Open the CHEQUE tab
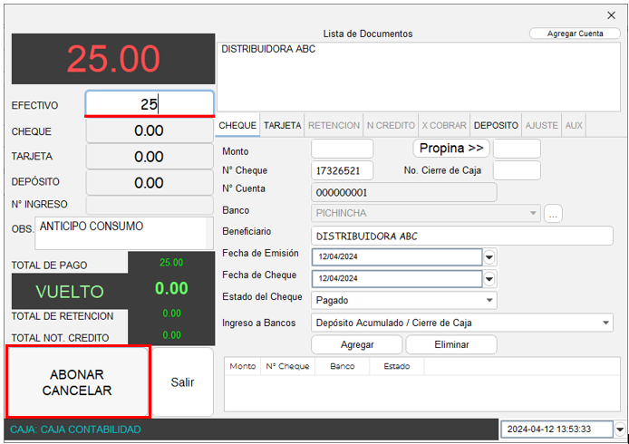Screen dimensions: 629x444 tap(238, 126)
